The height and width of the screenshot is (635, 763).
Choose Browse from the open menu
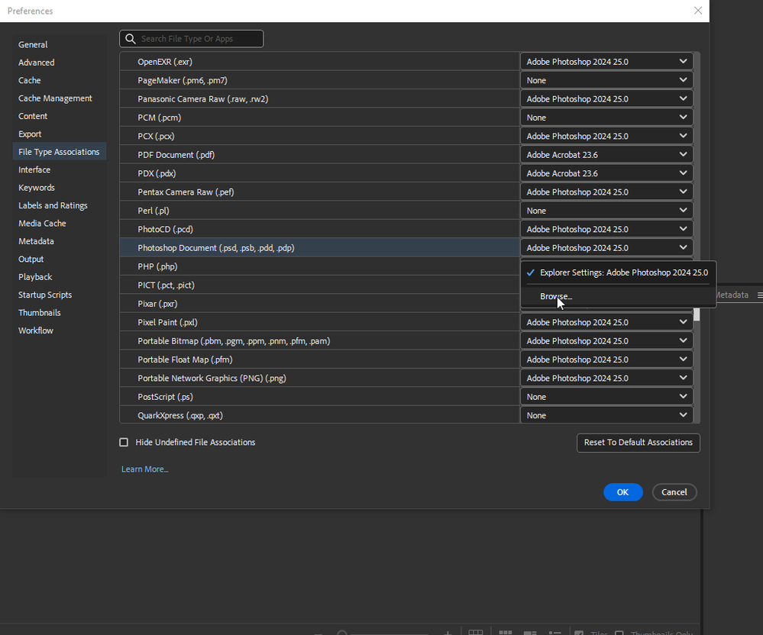point(555,296)
